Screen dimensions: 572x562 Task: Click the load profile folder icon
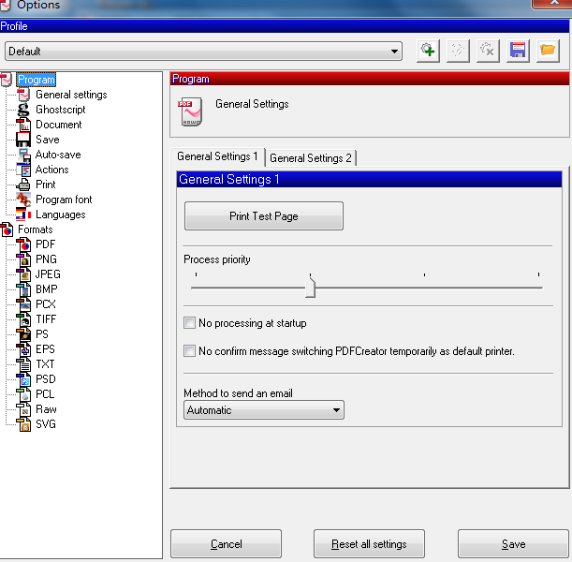pyautogui.click(x=548, y=52)
